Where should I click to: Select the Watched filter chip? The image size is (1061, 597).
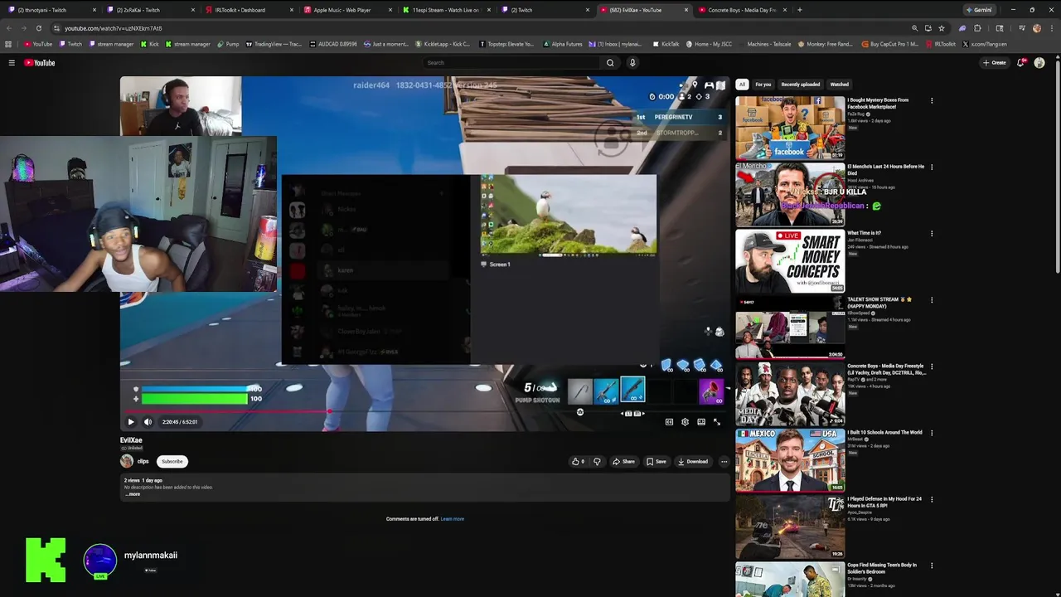840,85
